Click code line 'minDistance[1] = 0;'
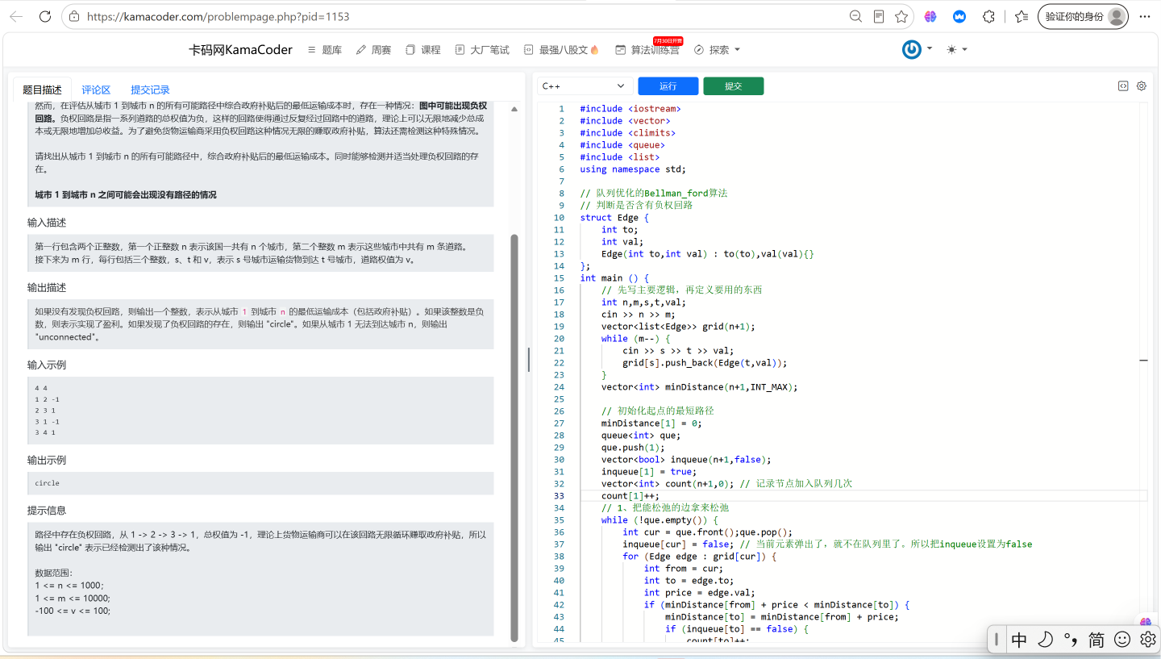 [x=651, y=423]
